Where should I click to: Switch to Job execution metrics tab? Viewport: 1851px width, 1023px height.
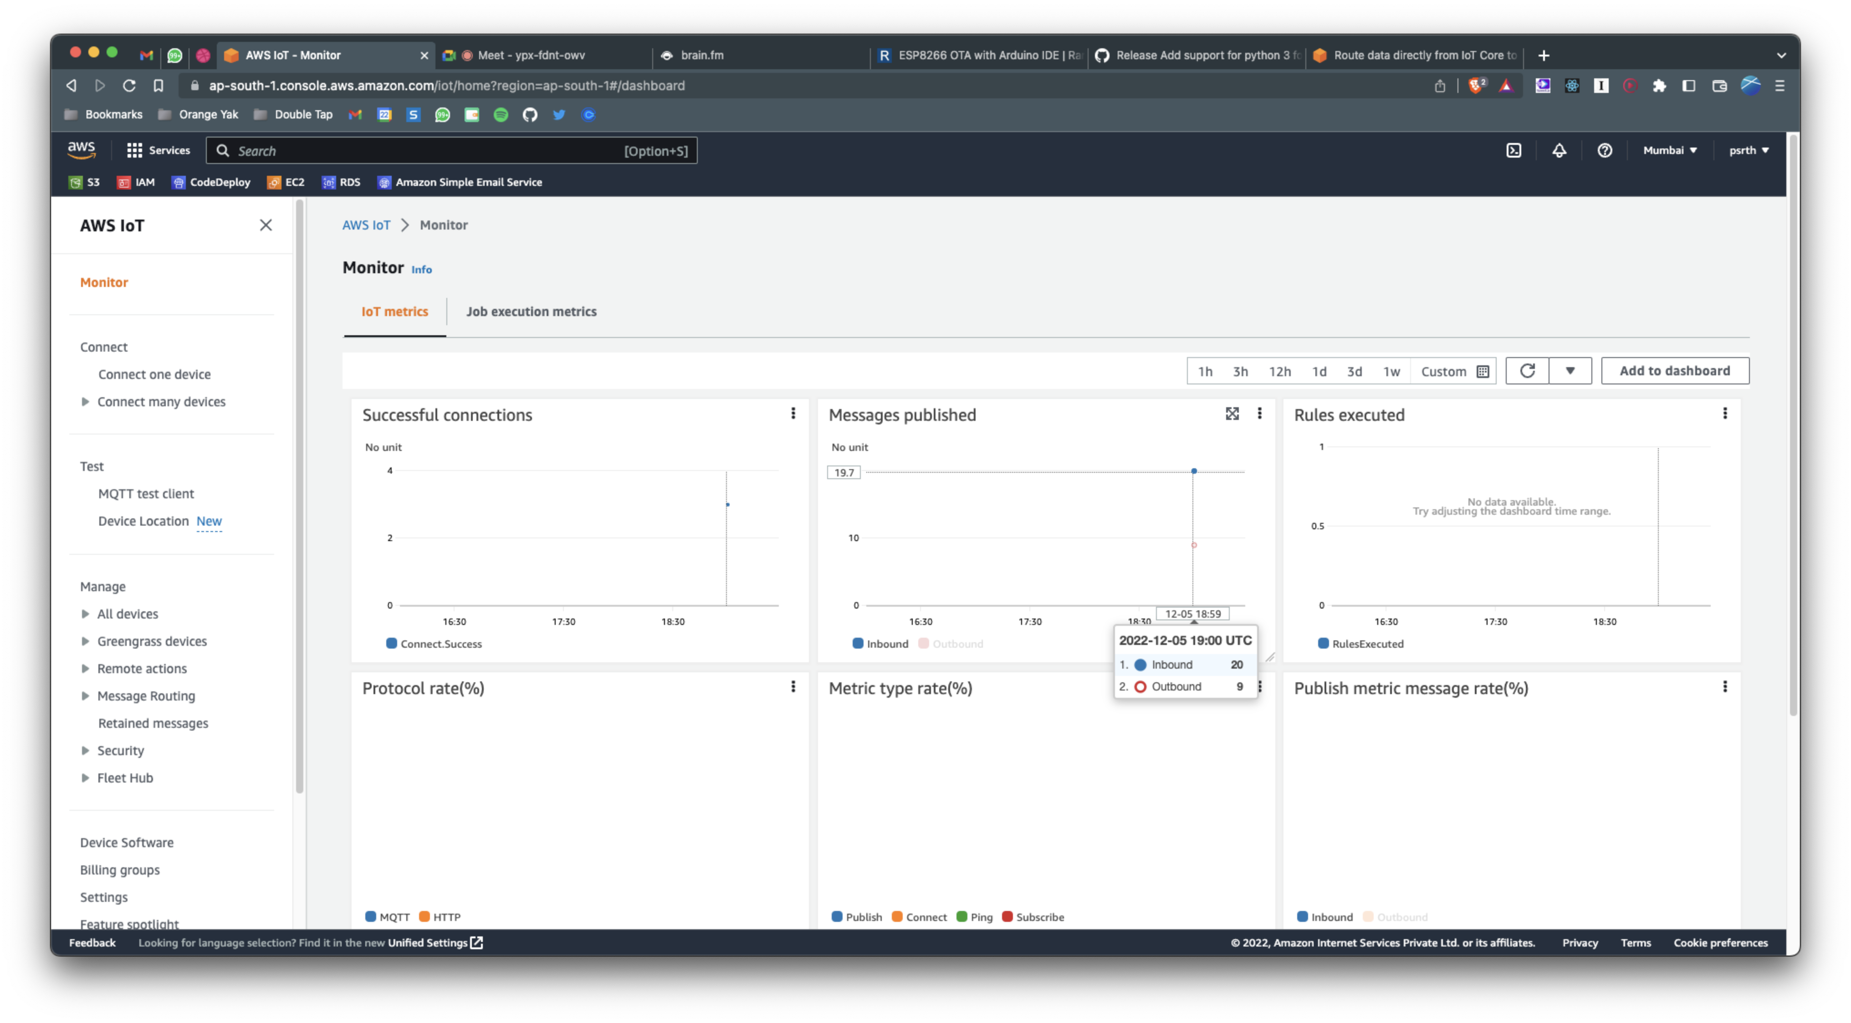[x=532, y=311]
